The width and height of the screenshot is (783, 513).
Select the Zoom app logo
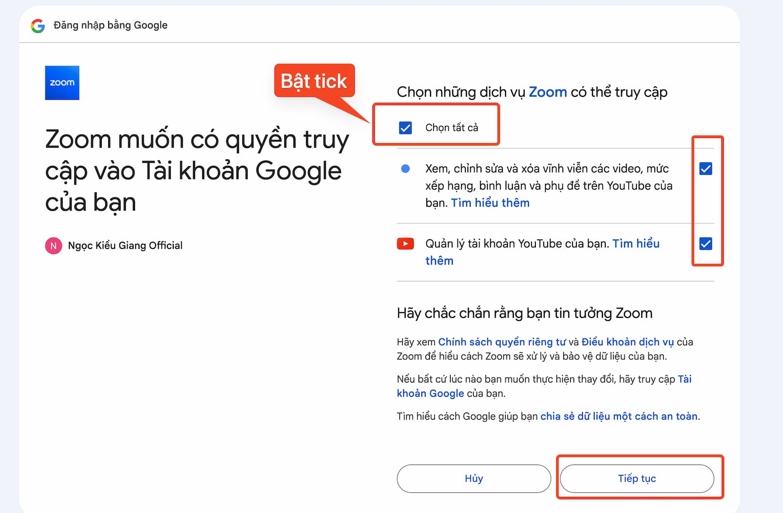(62, 83)
